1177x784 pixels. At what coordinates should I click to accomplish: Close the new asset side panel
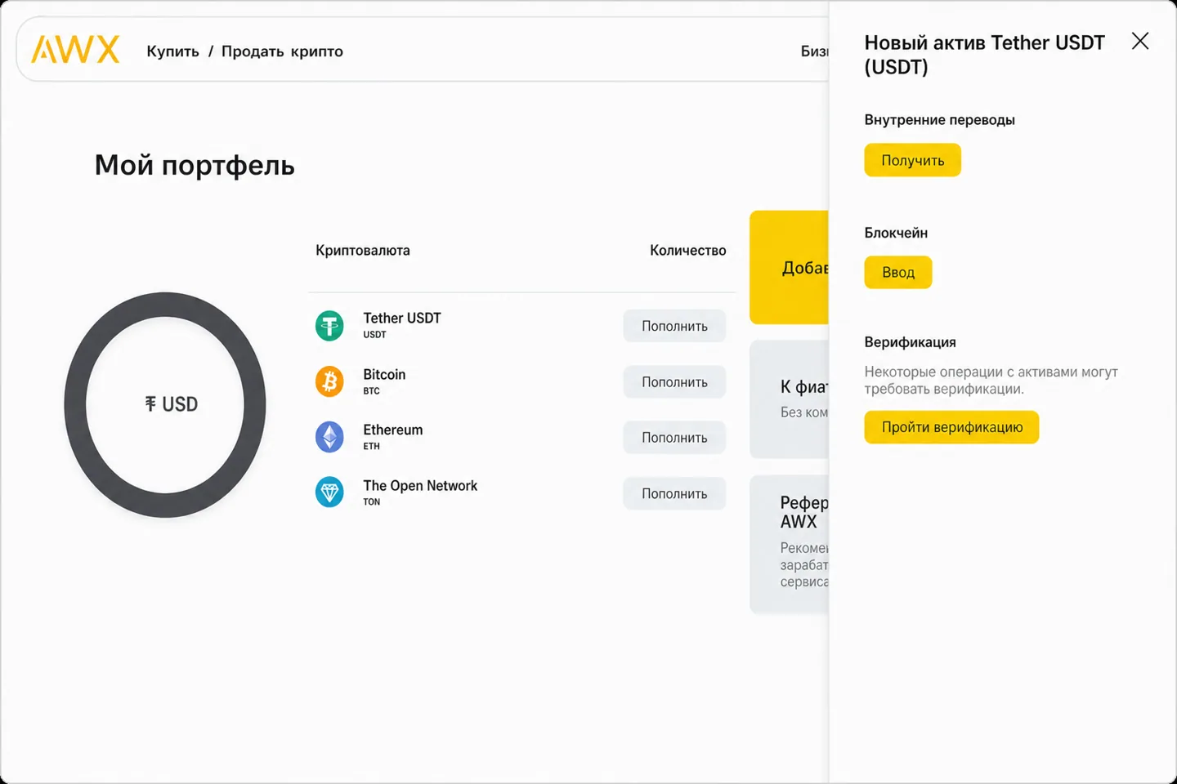pyautogui.click(x=1139, y=41)
